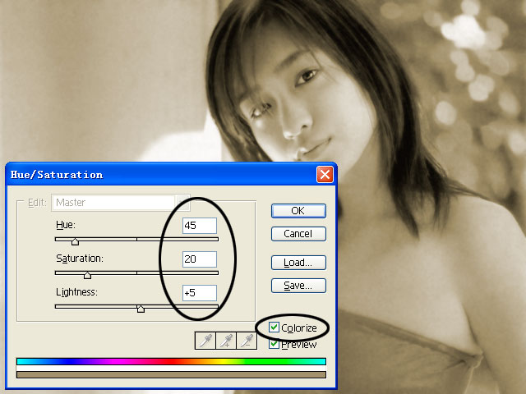
Task: Select the subtract from sample eyedropper
Action: pos(247,341)
